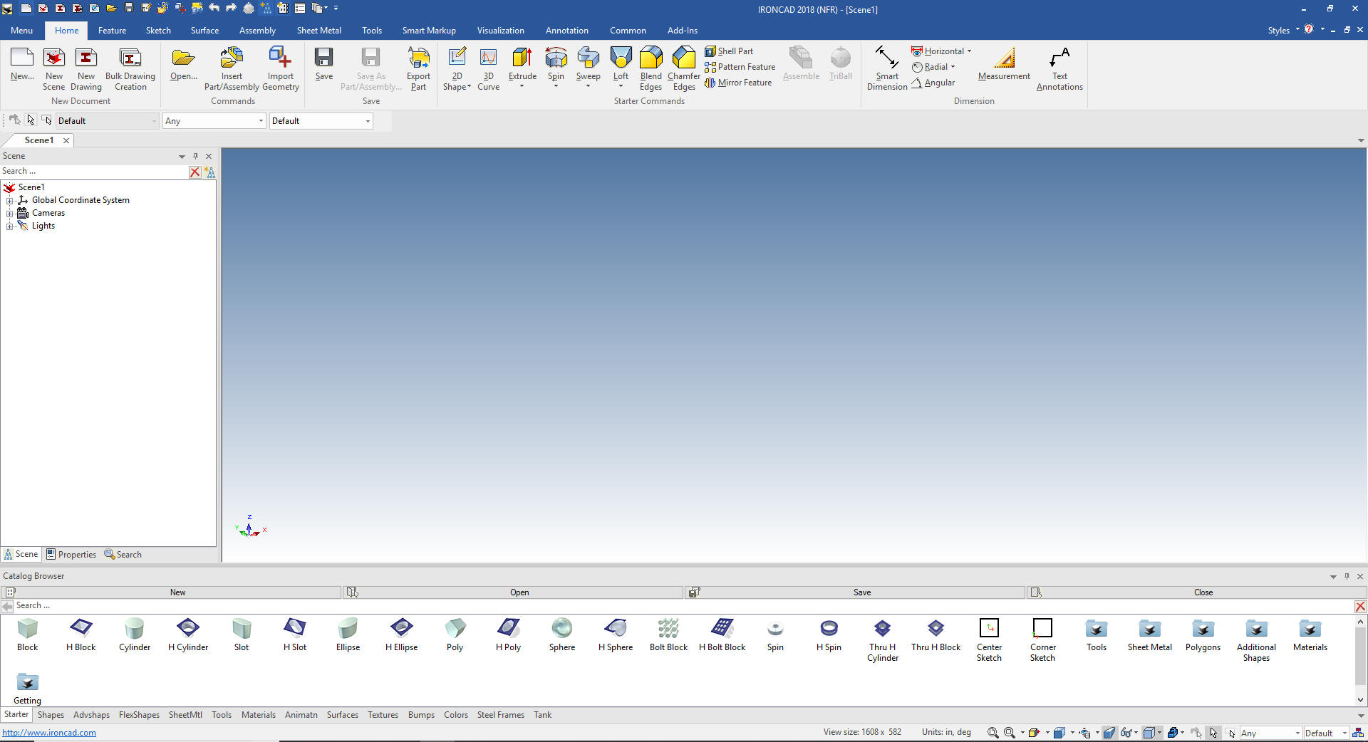Viewport: 1368px width, 742px height.
Task: Click the New Drawing icon
Action: [x=86, y=69]
